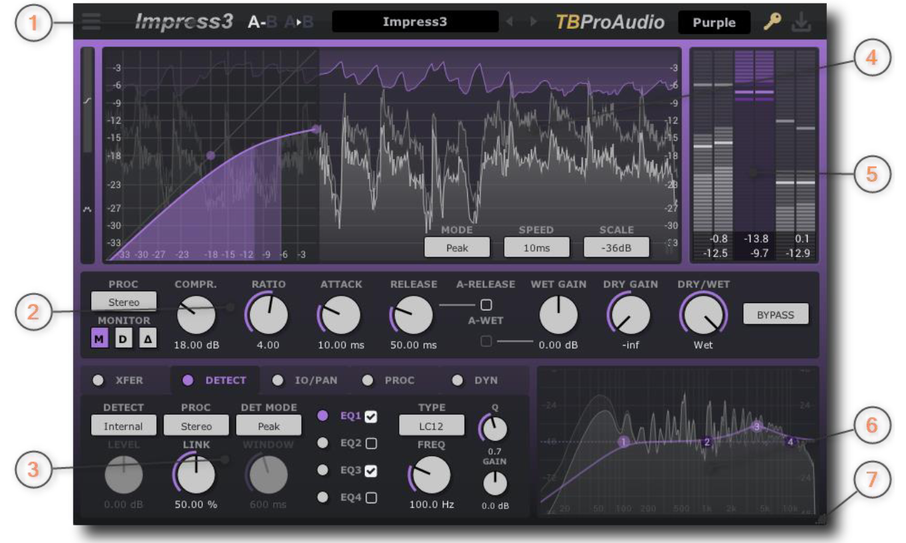Open SPEED 10ms dropdown
This screenshot has width=906, height=543.
point(536,247)
